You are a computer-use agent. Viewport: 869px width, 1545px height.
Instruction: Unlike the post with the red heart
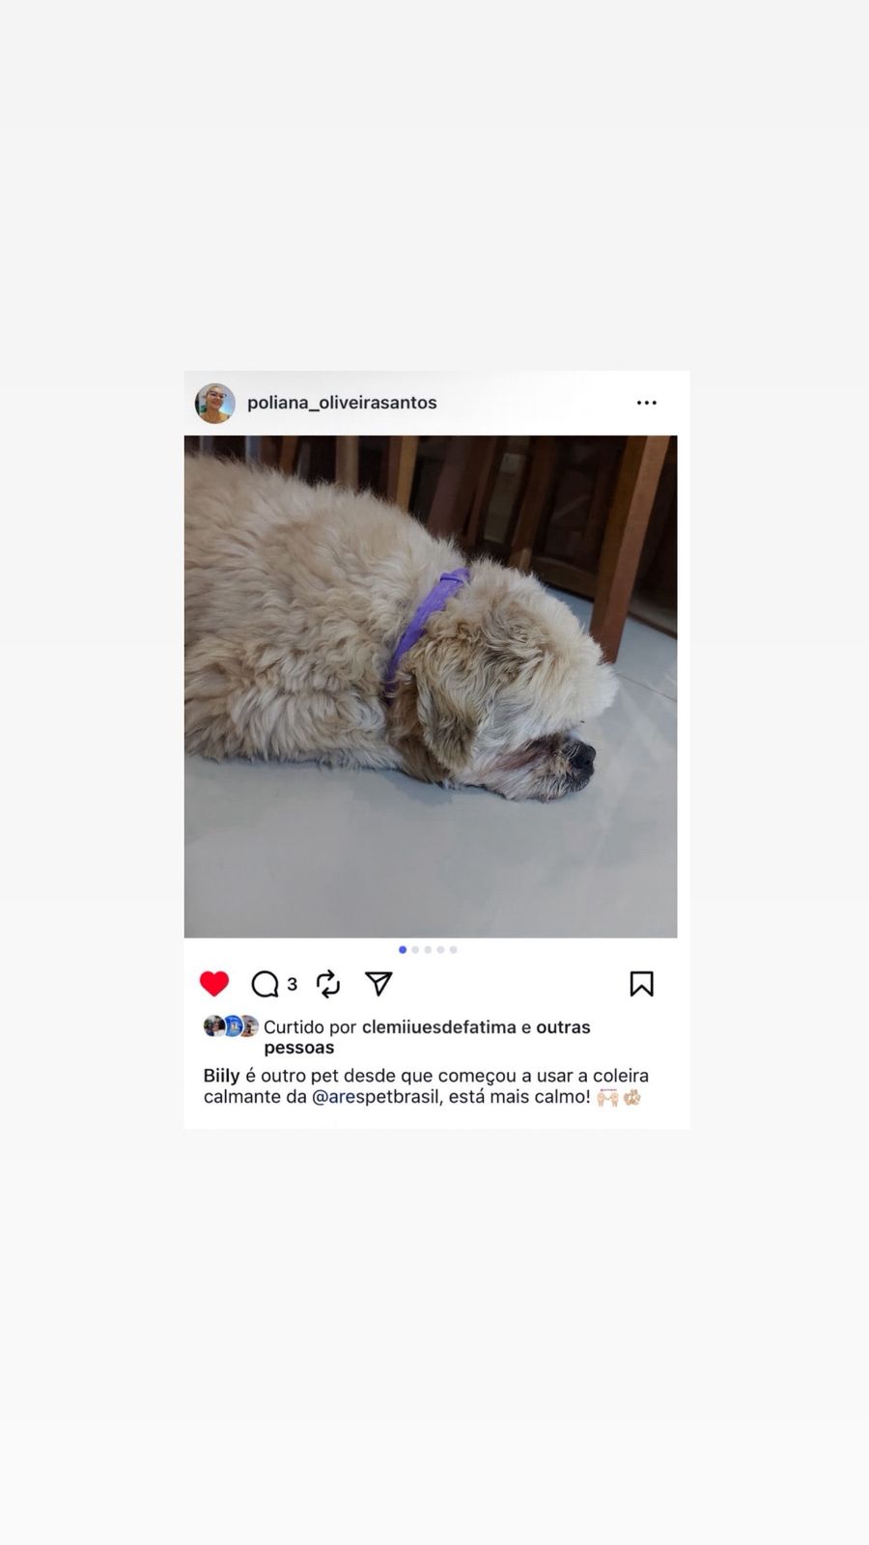click(214, 984)
